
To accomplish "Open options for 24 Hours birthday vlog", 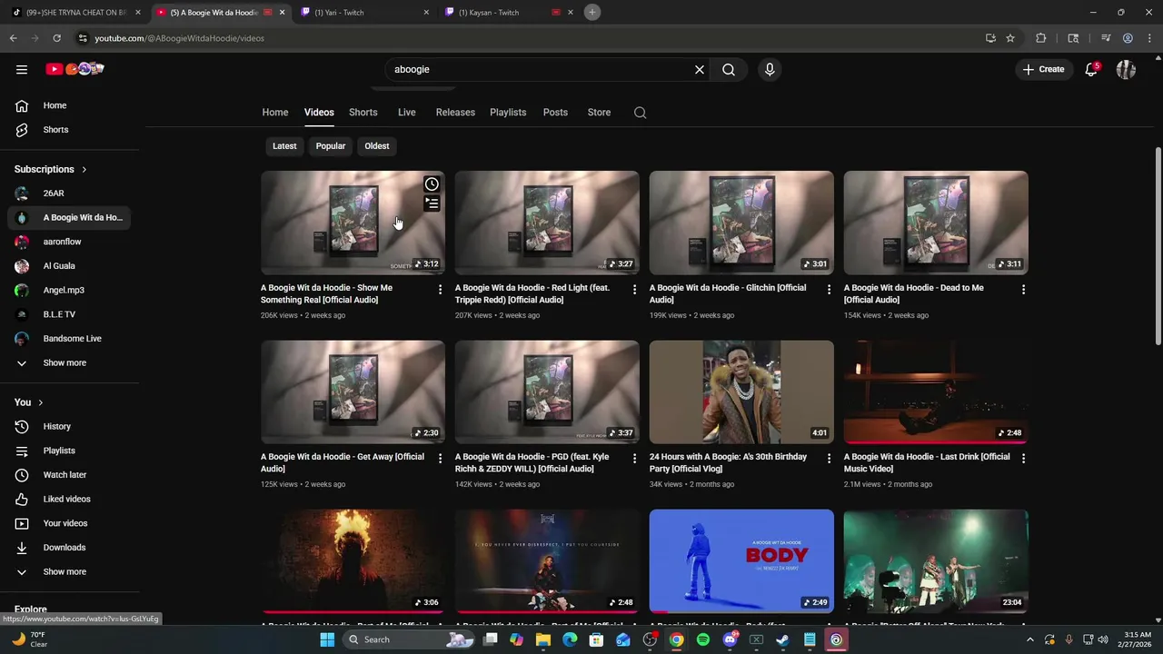I will pyautogui.click(x=829, y=458).
